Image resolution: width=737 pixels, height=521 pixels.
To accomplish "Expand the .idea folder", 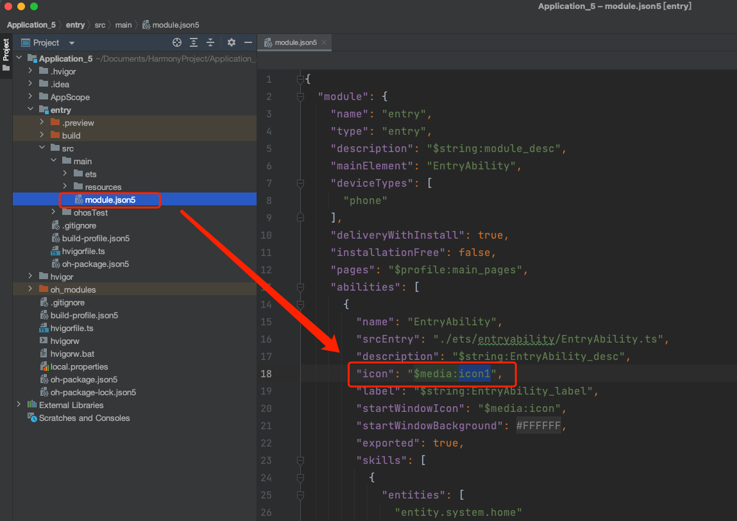I will click(31, 83).
